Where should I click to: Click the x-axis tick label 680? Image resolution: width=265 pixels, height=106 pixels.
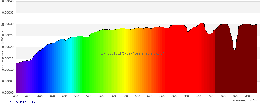pos(186,96)
